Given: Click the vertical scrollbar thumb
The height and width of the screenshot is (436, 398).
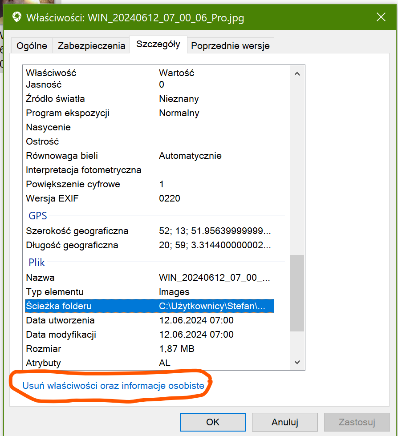Looking at the screenshot, I should pyautogui.click(x=297, y=293).
